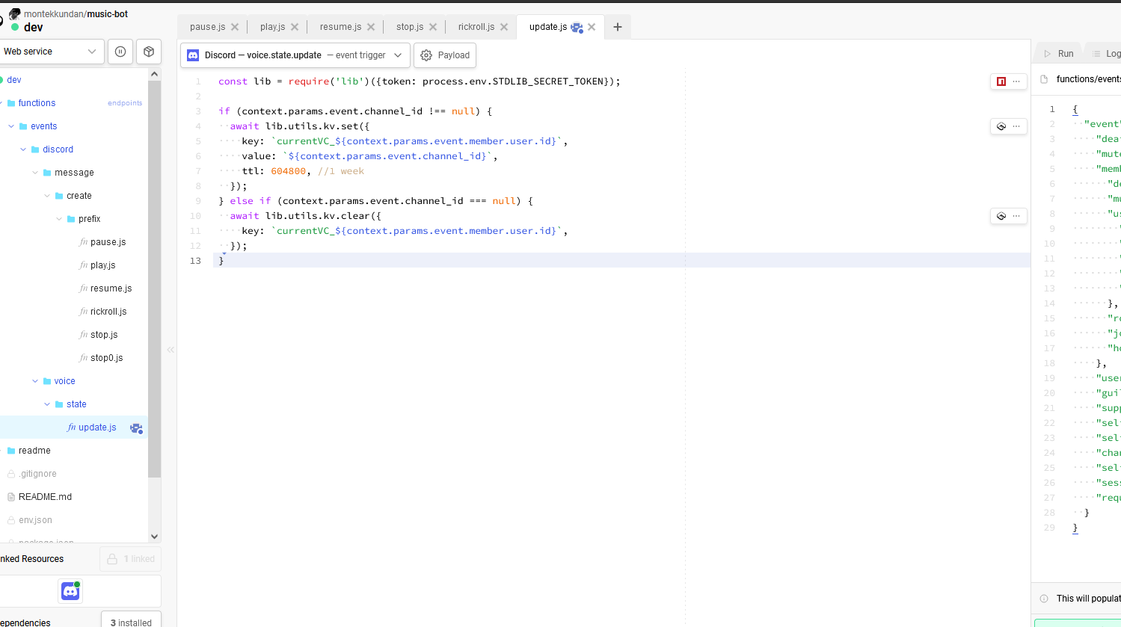Click the package cube icon in sidebar header
Screen dimensions: 1121x627
pyautogui.click(x=149, y=52)
